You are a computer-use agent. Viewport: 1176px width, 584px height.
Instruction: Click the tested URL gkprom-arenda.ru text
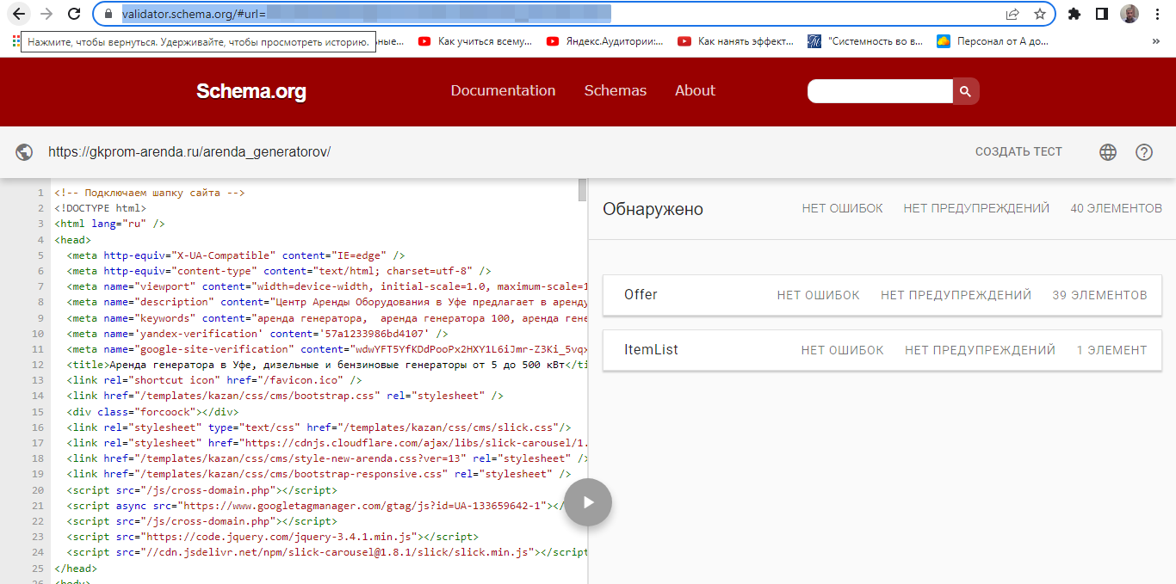point(189,152)
